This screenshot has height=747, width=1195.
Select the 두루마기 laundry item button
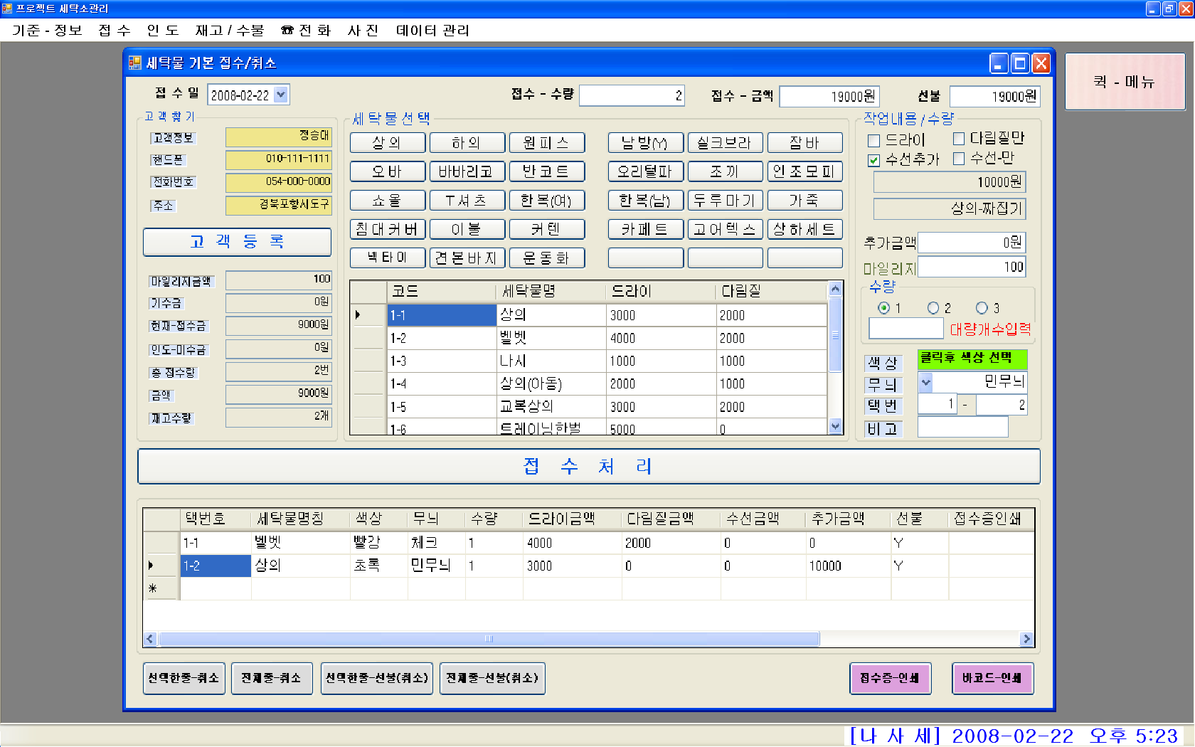[x=726, y=201]
